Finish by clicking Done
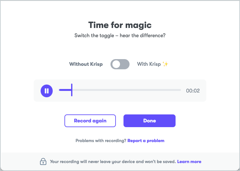Viewport: 240px width, 171px height. tap(150, 121)
